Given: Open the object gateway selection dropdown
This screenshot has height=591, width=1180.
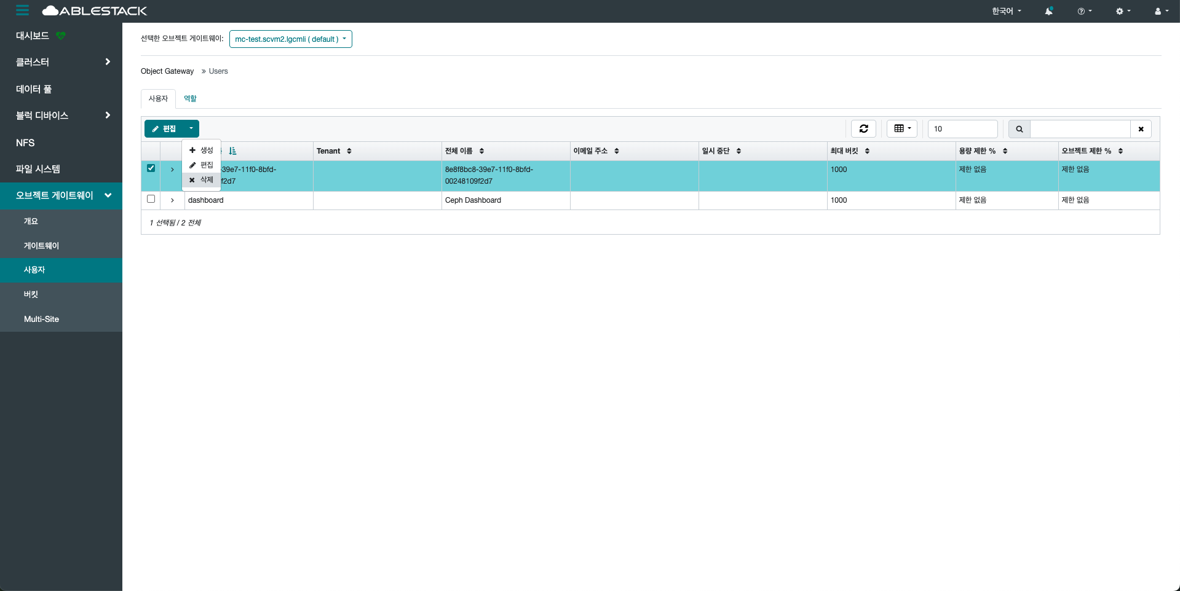Looking at the screenshot, I should (290, 39).
